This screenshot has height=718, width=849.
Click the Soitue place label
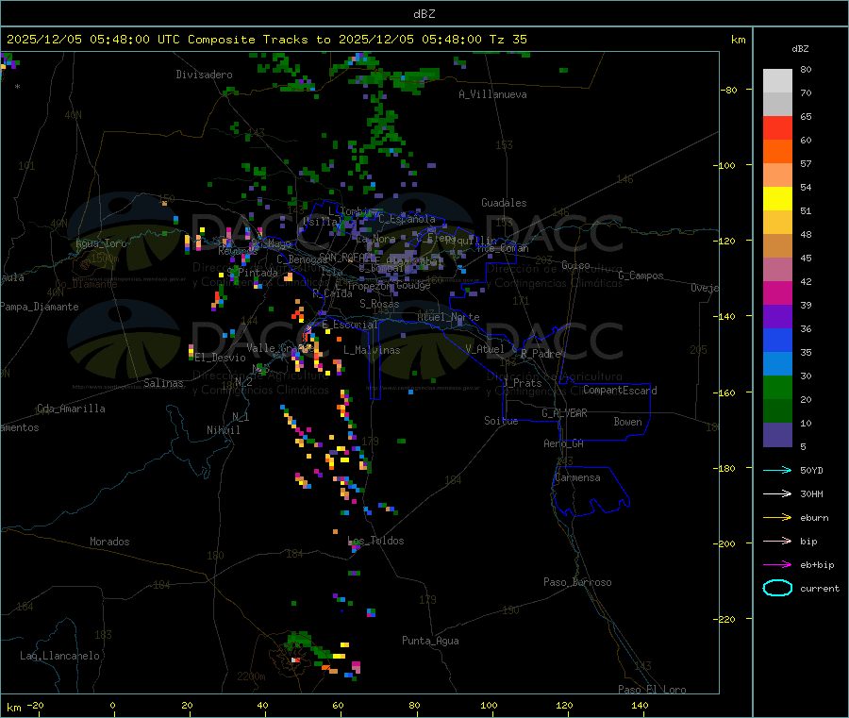pos(501,421)
